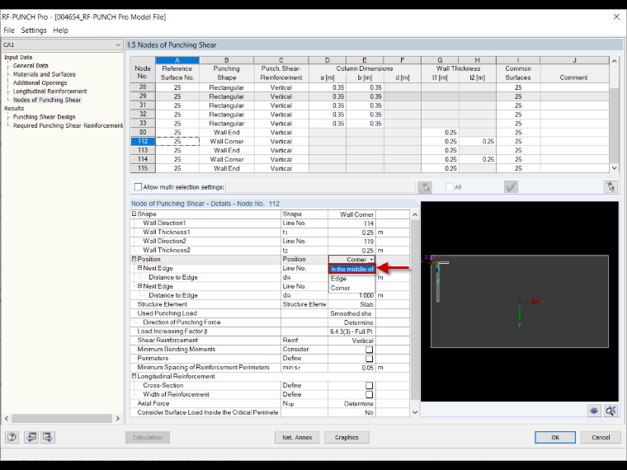This screenshot has height=470, width=627.
Task: Go to next table with right arrow icon
Action: click(x=48, y=437)
